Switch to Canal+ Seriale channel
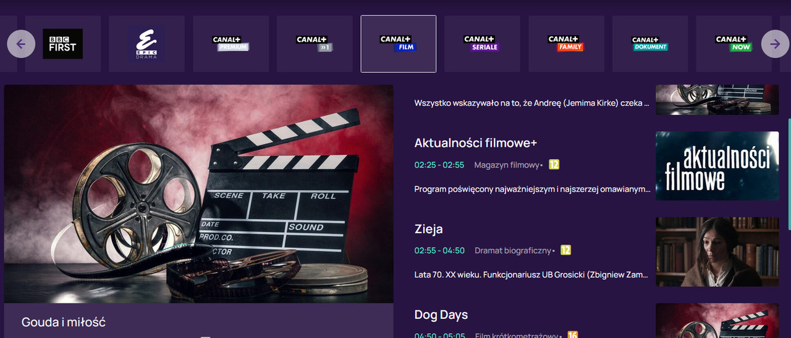The image size is (791, 338). coord(482,44)
